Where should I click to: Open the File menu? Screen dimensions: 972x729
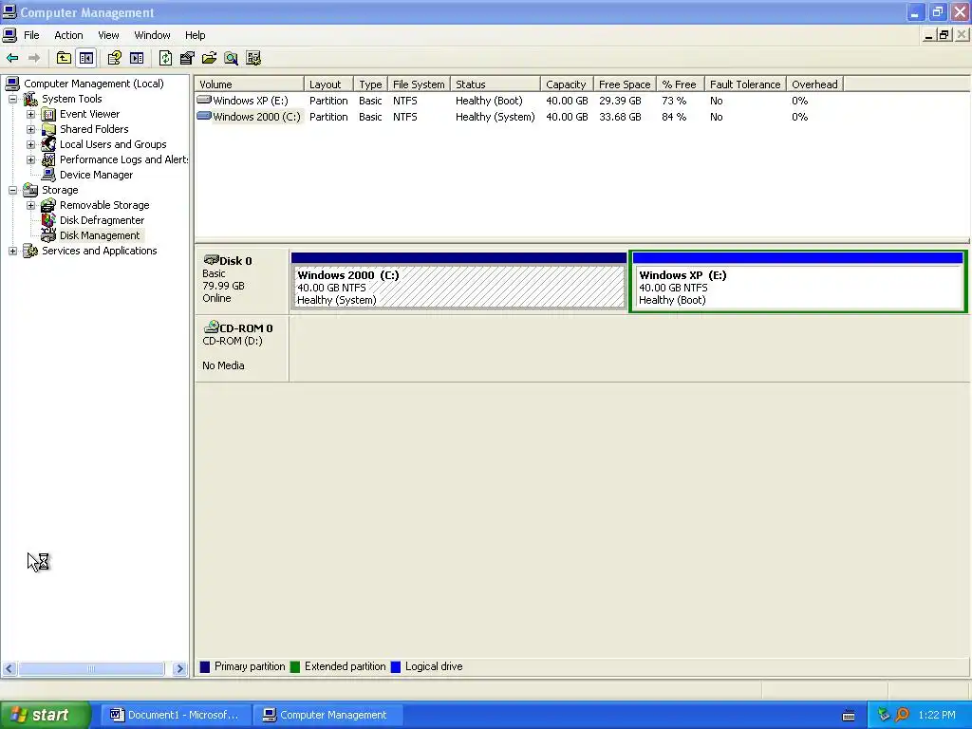click(31, 35)
